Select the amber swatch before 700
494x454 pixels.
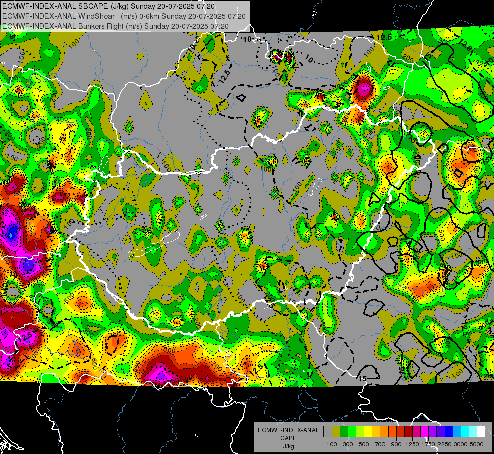(376, 432)
